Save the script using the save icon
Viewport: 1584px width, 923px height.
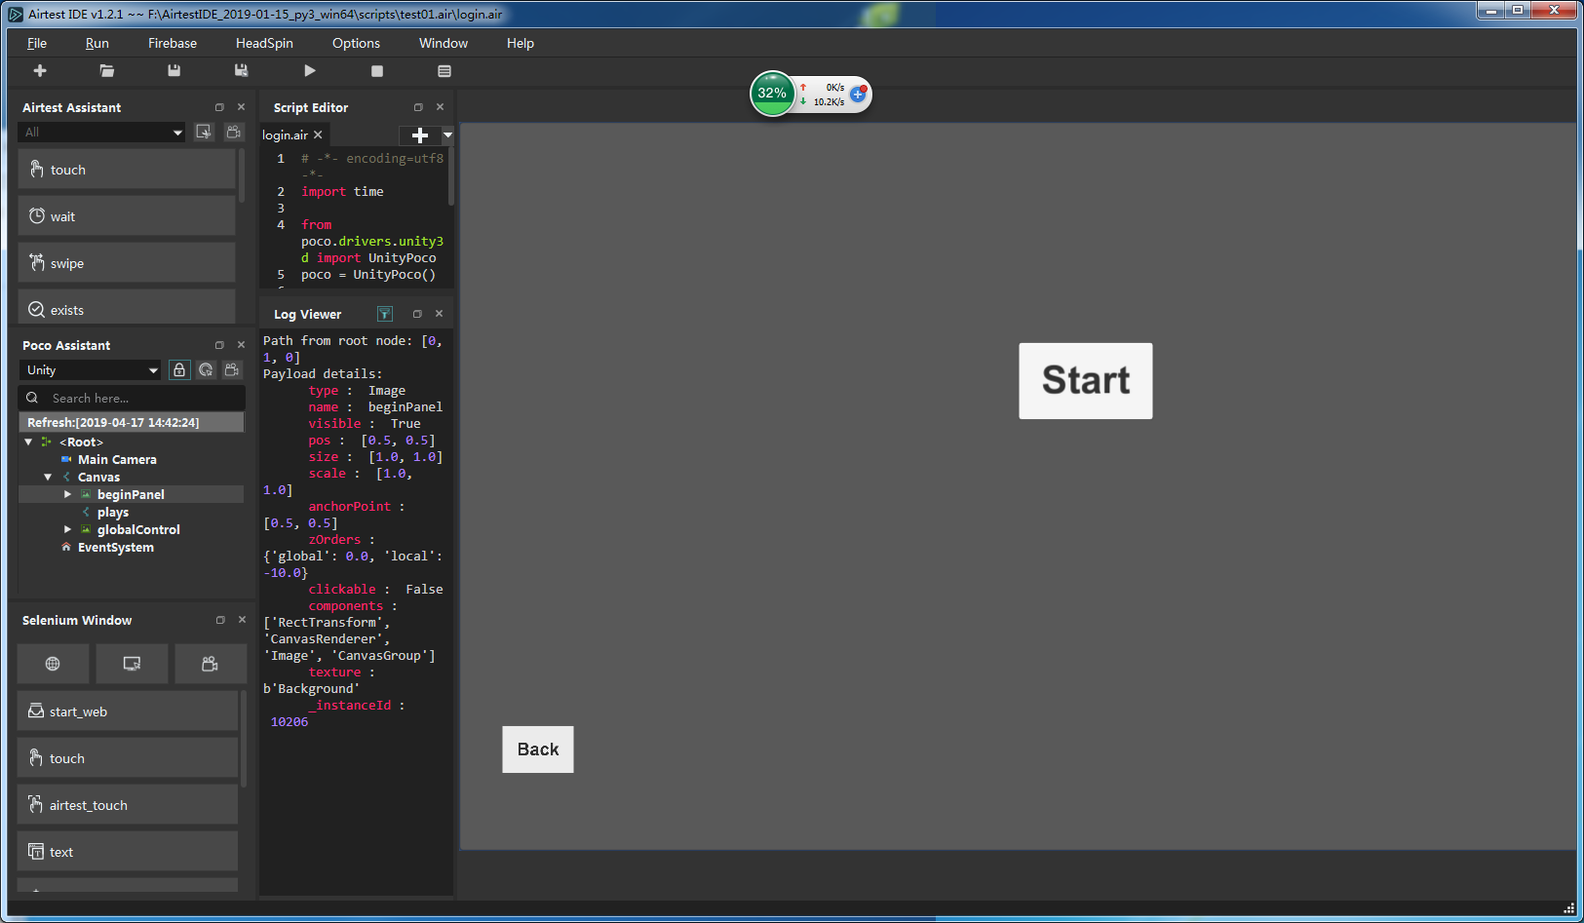(174, 70)
